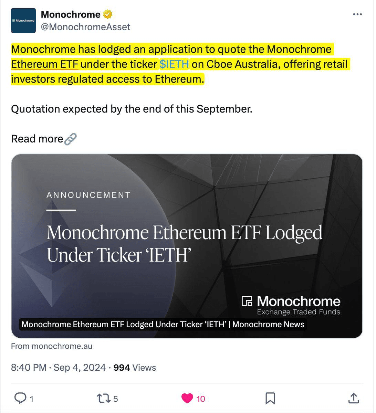The image size is (376, 413).
Task: Click the repost count 5
Action: pyautogui.click(x=116, y=399)
